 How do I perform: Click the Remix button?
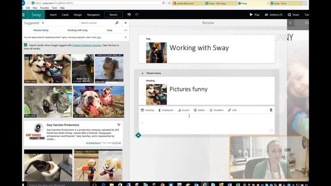pyautogui.click(x=114, y=15)
